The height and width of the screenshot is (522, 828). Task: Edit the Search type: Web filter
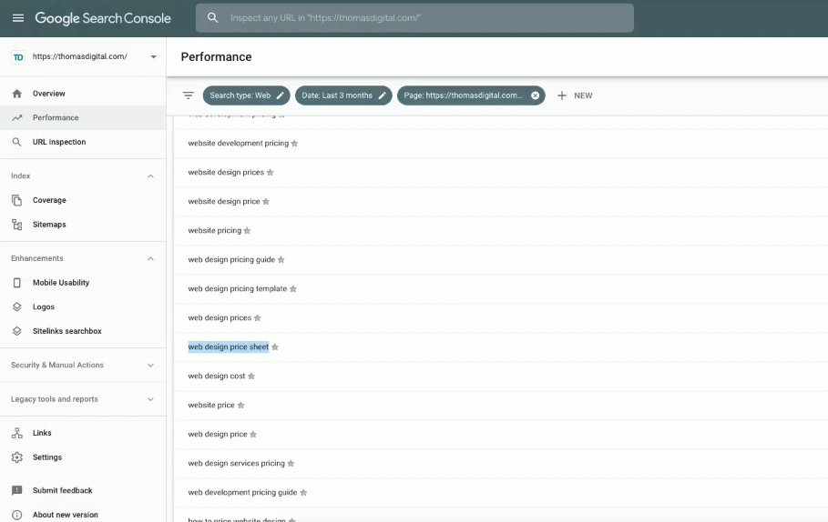[x=281, y=95]
